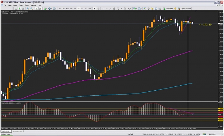Zoom out on the chart
This screenshot has width=224, height=136.
32,9
